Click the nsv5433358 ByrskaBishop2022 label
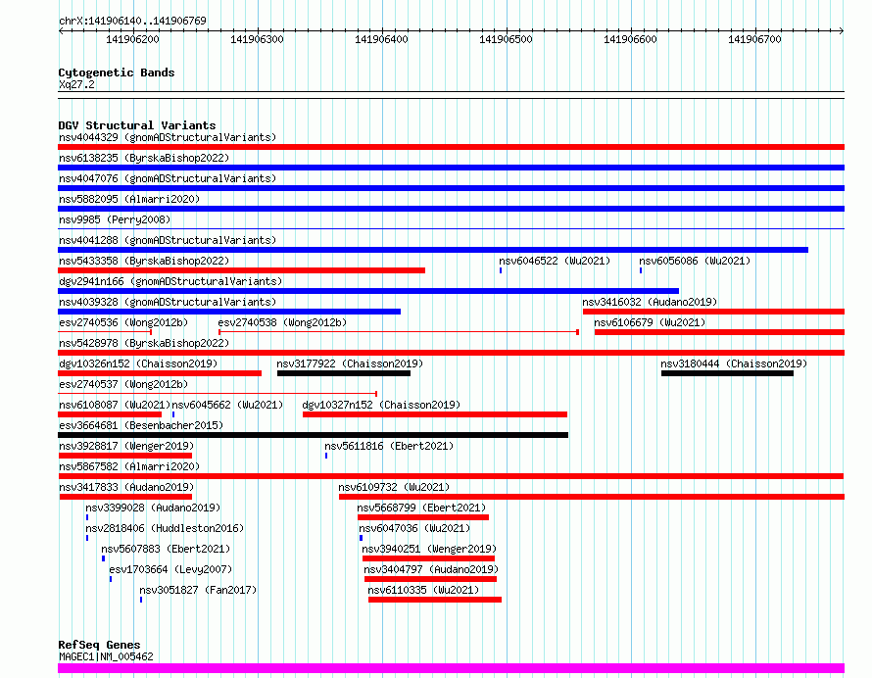The height and width of the screenshot is (678, 872). 144,261
